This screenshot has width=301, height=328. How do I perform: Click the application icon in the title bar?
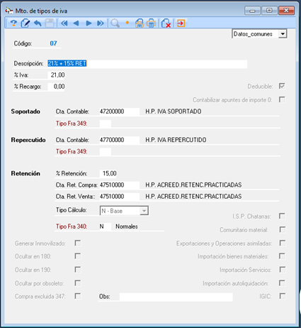(x=9, y=11)
